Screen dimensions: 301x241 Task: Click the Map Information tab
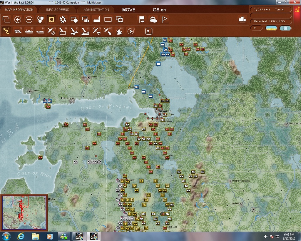click(x=19, y=10)
